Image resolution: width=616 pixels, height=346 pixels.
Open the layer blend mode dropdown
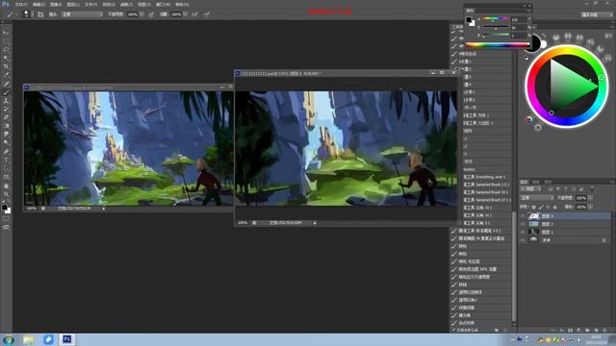[x=537, y=198]
